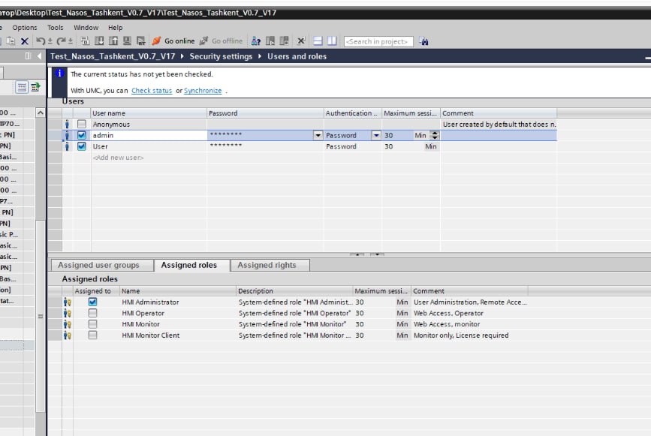Uncheck the admin user checkbox
651x436 pixels.
82,135
